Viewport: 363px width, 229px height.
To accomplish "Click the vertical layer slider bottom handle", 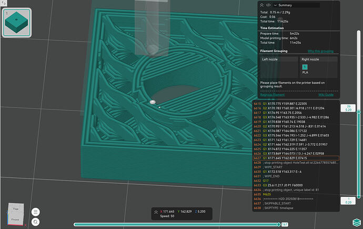I will pos(359,197).
